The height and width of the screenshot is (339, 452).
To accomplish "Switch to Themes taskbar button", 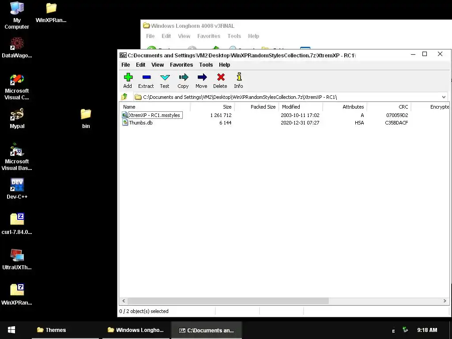I will [x=65, y=330].
